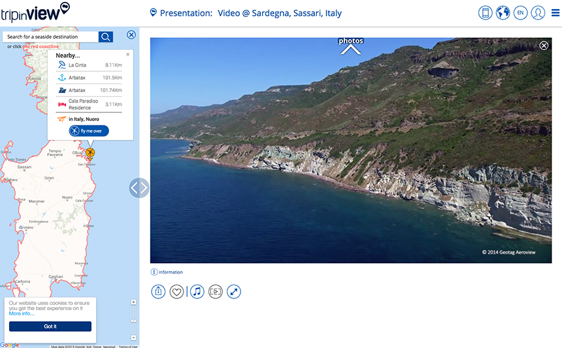Screen dimensions: 562x348
Task: Zoom out the map with minus button
Action: coord(133,338)
